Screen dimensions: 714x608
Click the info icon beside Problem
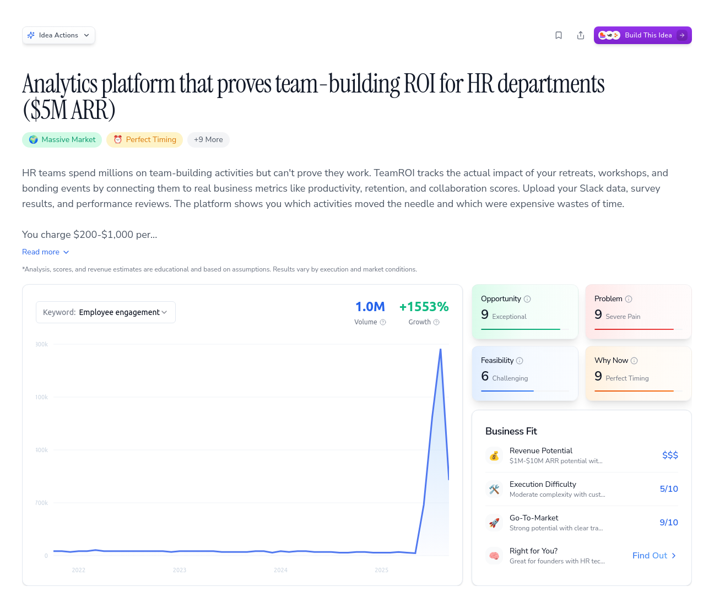click(x=629, y=298)
